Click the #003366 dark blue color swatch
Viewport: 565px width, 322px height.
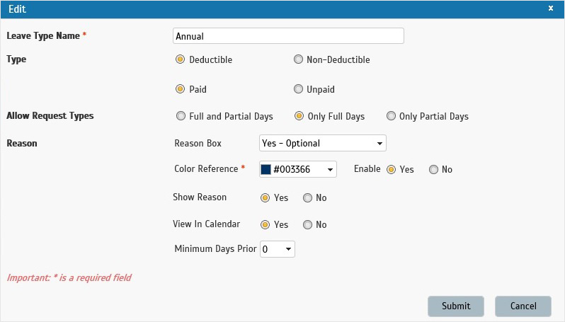coord(266,169)
